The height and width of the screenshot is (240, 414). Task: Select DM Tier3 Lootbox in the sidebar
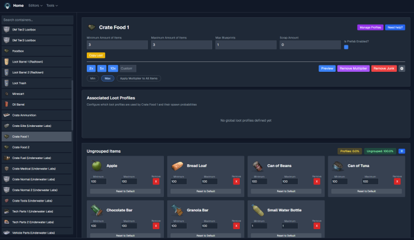click(37, 40)
